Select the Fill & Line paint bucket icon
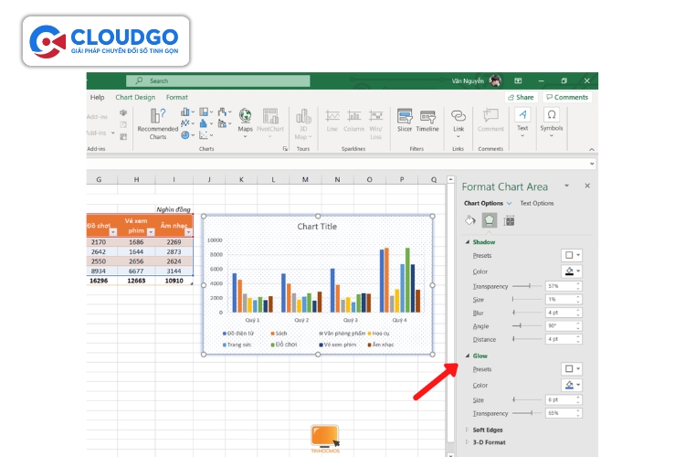This screenshot has height=457, width=685. coord(470,220)
